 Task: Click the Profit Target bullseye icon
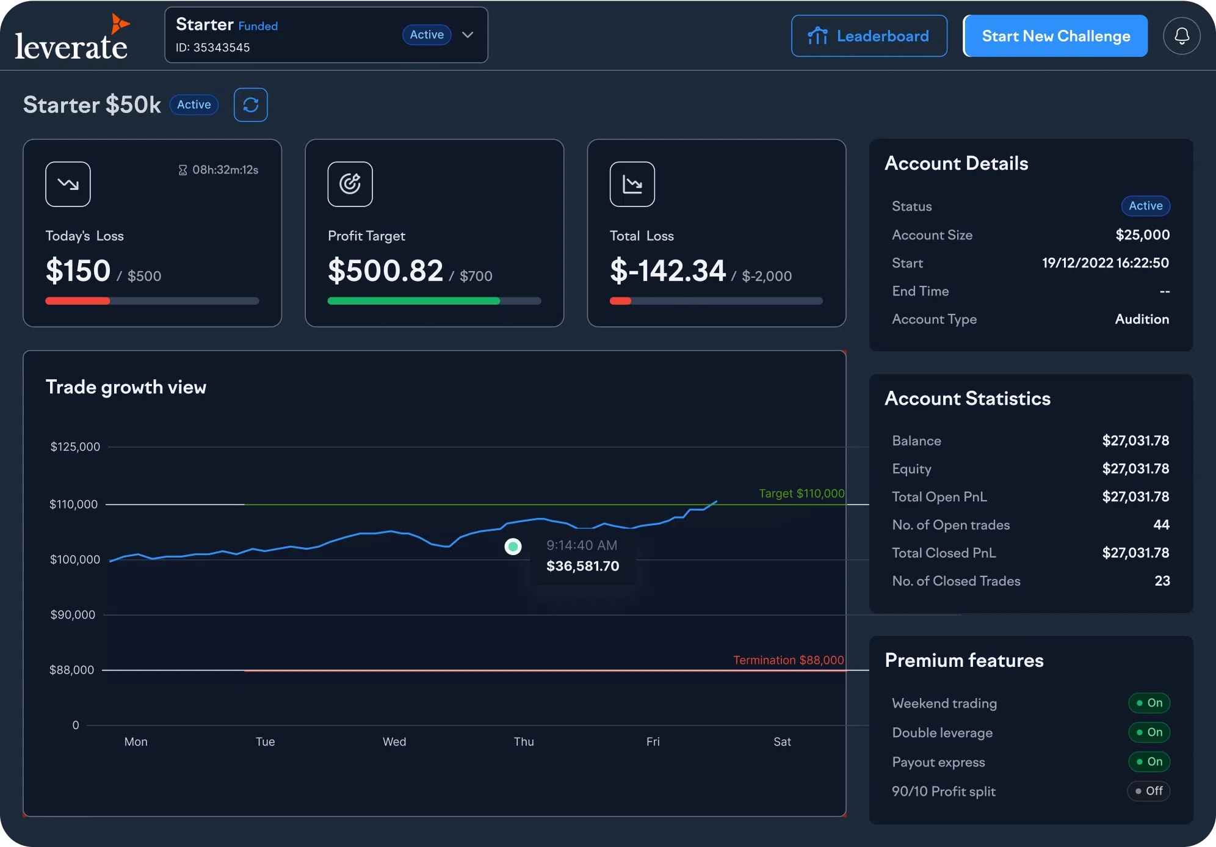click(x=350, y=184)
